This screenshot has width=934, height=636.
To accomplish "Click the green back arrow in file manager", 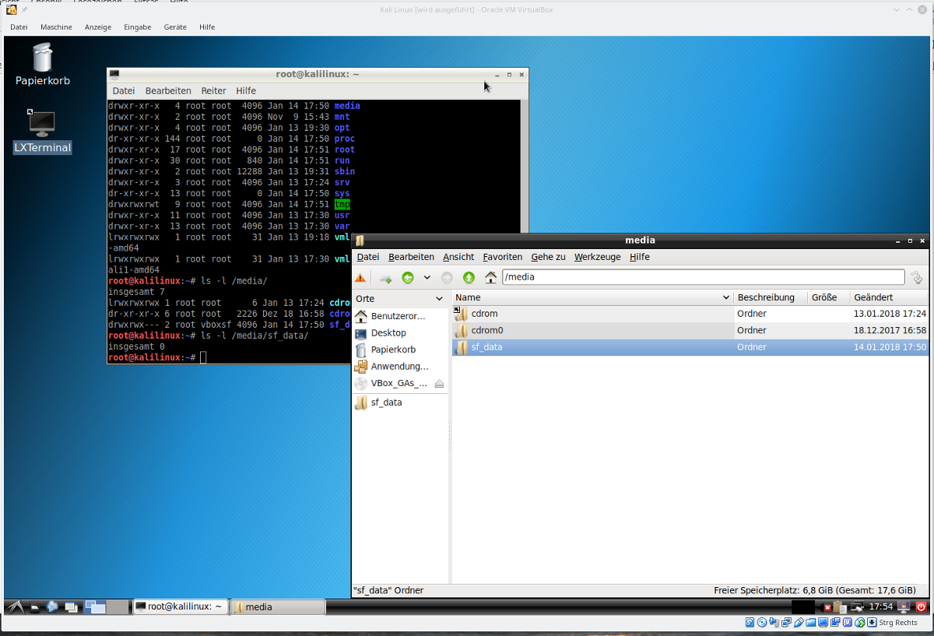I will pyautogui.click(x=408, y=277).
